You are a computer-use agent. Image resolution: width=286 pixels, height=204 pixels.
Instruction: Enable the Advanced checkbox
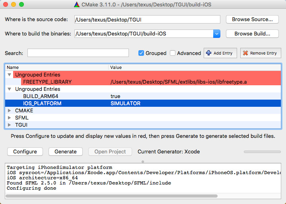click(173, 53)
